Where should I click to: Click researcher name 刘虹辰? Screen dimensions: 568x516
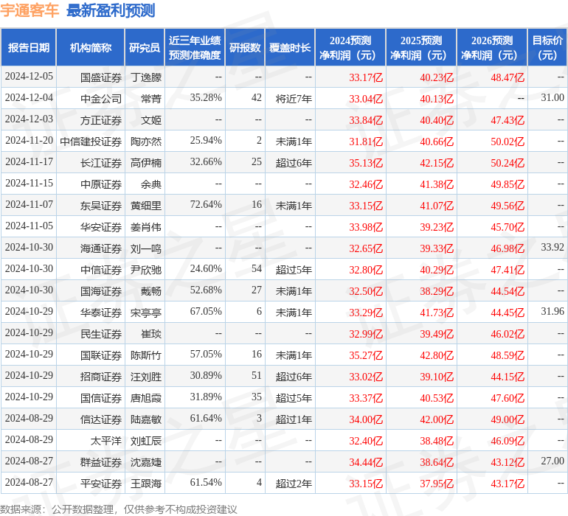(x=146, y=441)
